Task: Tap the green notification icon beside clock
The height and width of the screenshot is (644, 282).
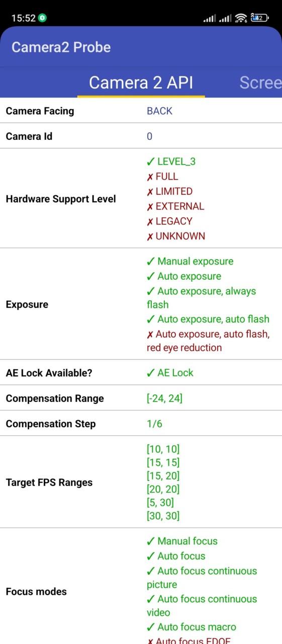Action: pos(43,18)
